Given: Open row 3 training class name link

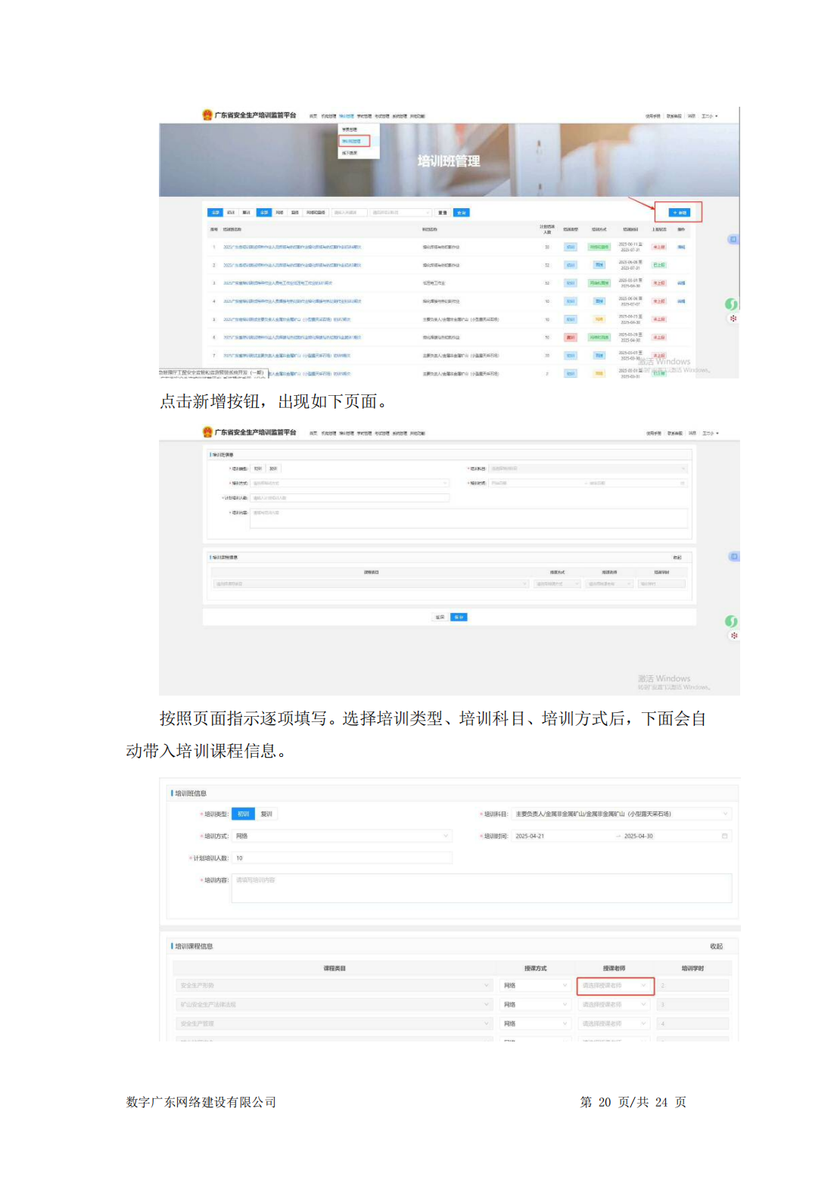Looking at the screenshot, I should (x=278, y=283).
